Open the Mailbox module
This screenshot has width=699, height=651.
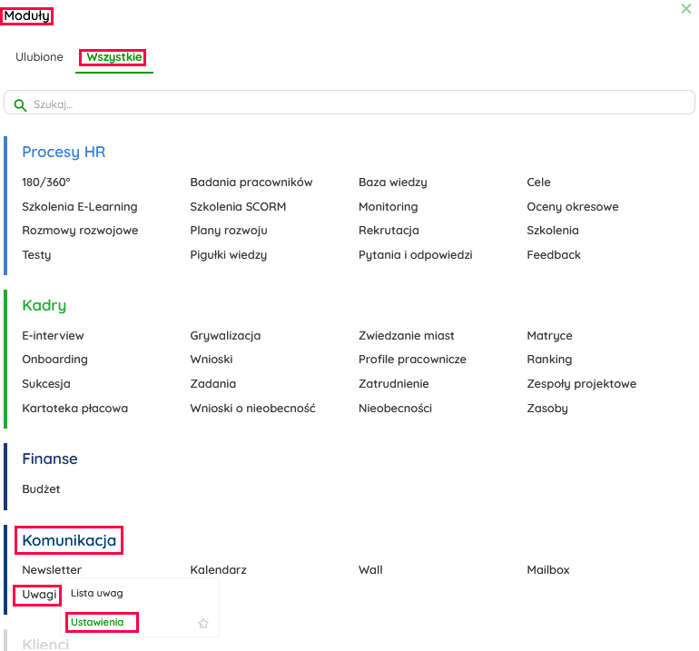point(547,570)
